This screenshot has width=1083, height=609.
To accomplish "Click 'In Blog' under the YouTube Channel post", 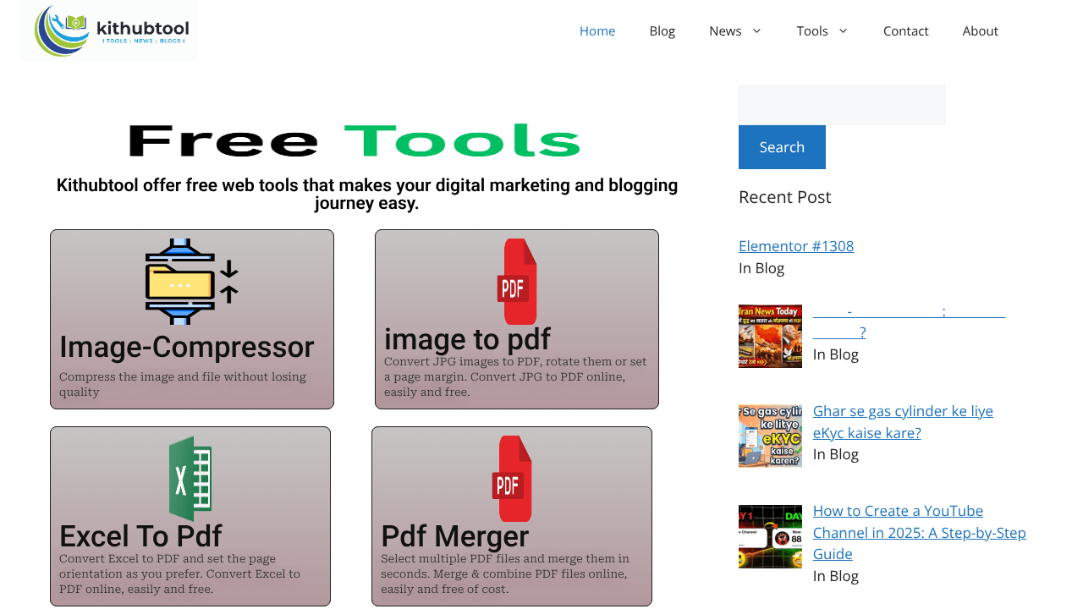I will pyautogui.click(x=836, y=576).
